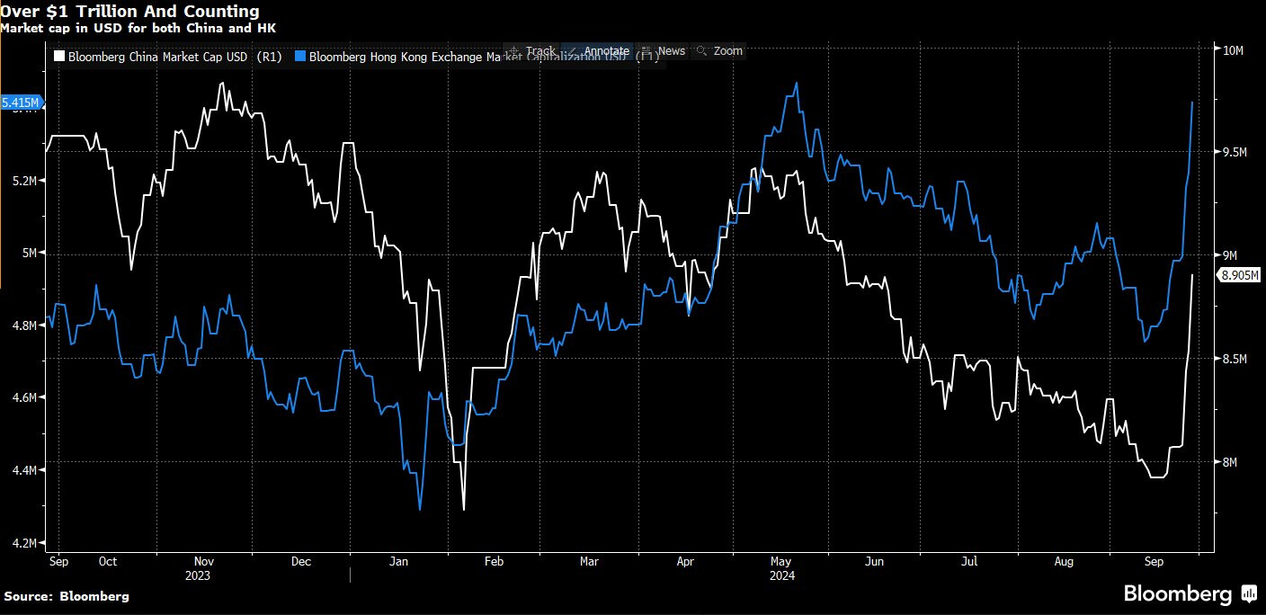Click the May month label on the time axis
1266x615 pixels.
[x=781, y=562]
